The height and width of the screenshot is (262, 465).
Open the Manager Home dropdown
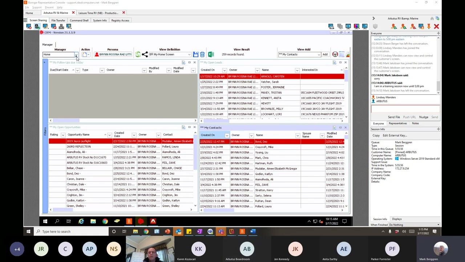tap(76, 55)
